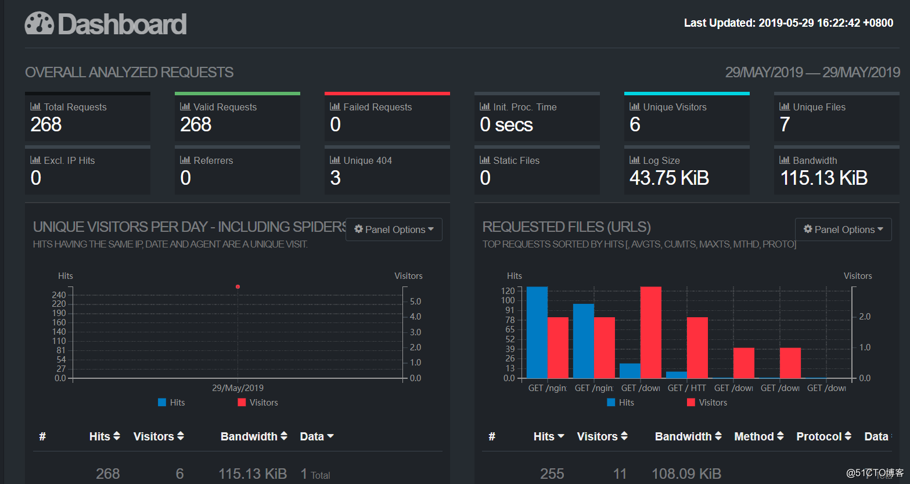The height and width of the screenshot is (484, 910).
Task: Click red Visitors swatch in Requested Files legend
Action: click(x=691, y=403)
